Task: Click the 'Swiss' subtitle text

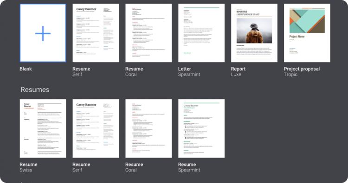Action: tap(26, 170)
